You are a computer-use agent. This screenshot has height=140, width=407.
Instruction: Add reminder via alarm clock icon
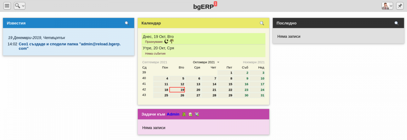tap(197, 114)
